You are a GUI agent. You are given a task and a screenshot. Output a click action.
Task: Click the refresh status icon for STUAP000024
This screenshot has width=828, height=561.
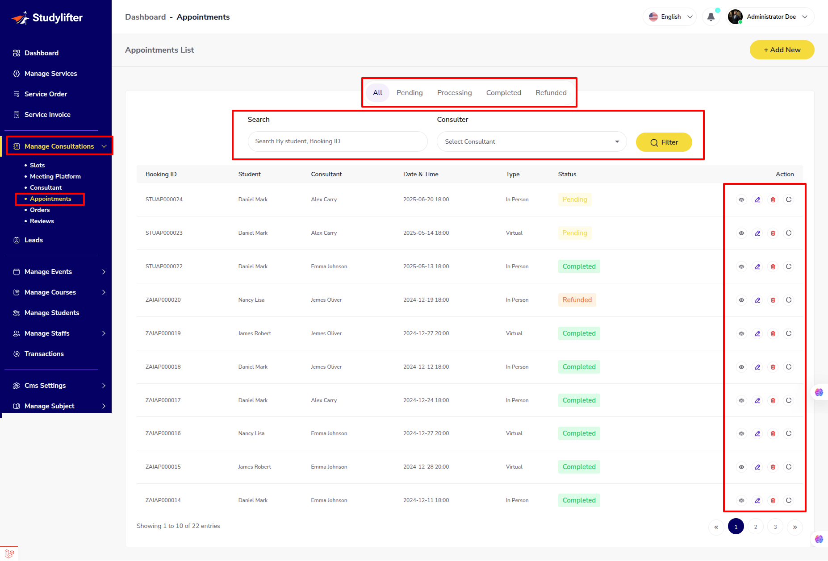click(x=789, y=199)
